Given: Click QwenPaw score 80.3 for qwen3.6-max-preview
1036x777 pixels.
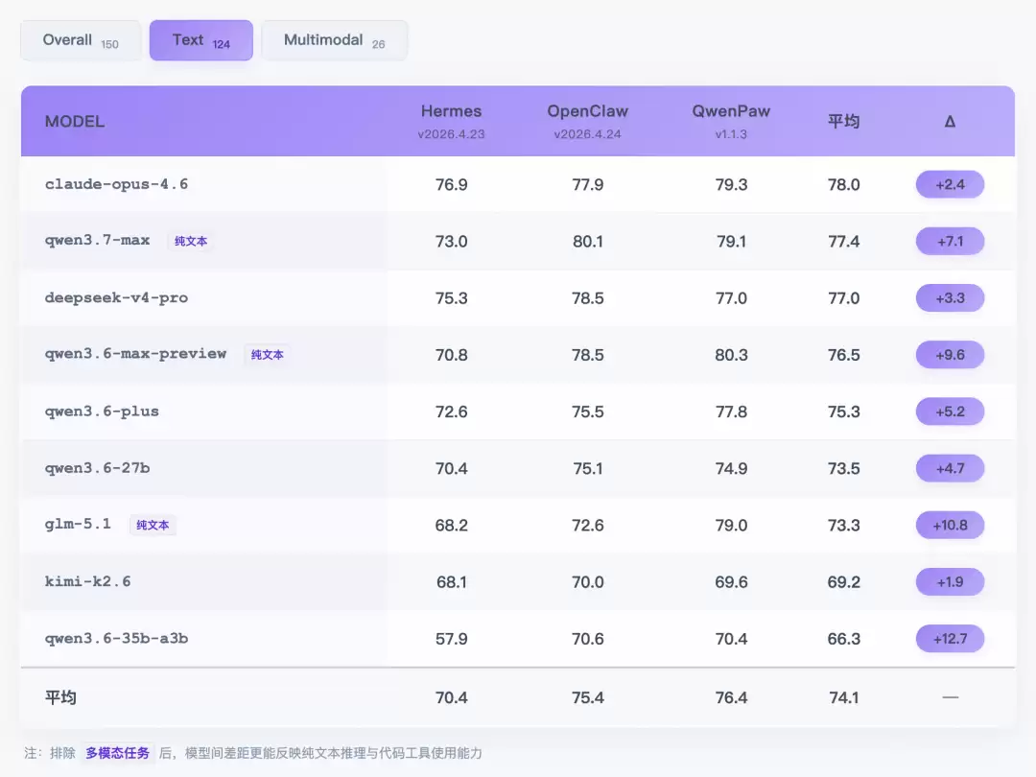Looking at the screenshot, I should tap(731, 356).
